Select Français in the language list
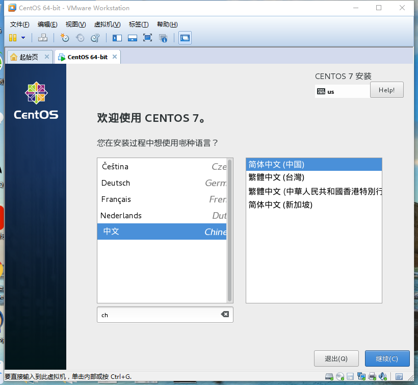 tap(162, 199)
